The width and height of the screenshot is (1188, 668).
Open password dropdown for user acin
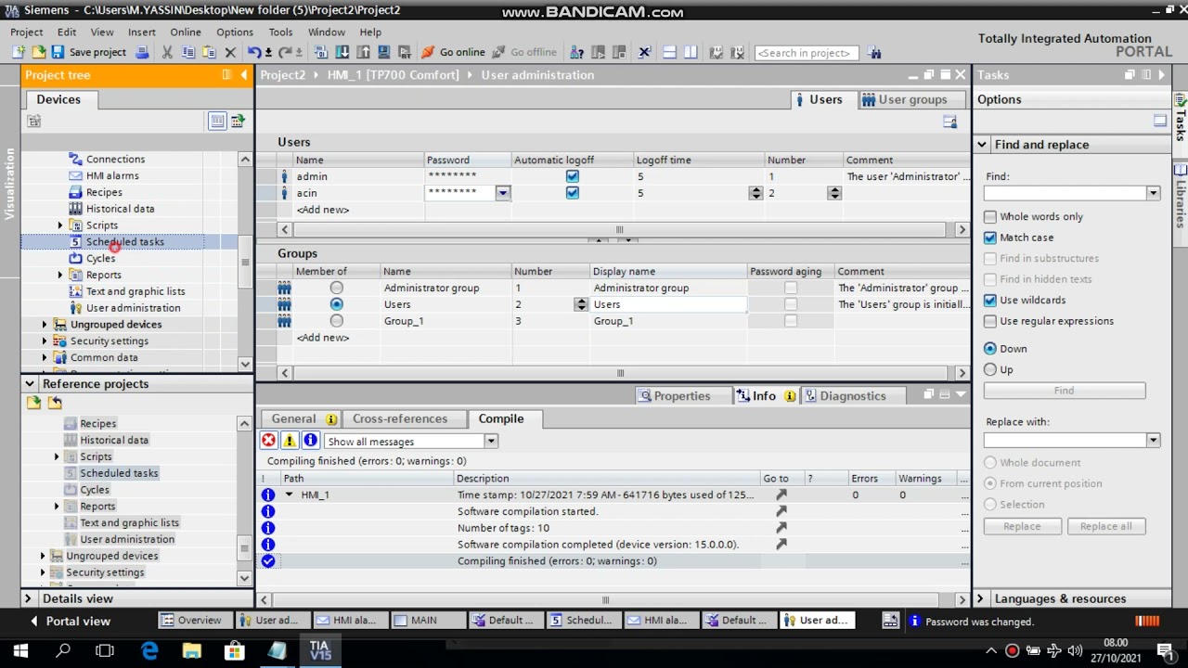pyautogui.click(x=502, y=193)
